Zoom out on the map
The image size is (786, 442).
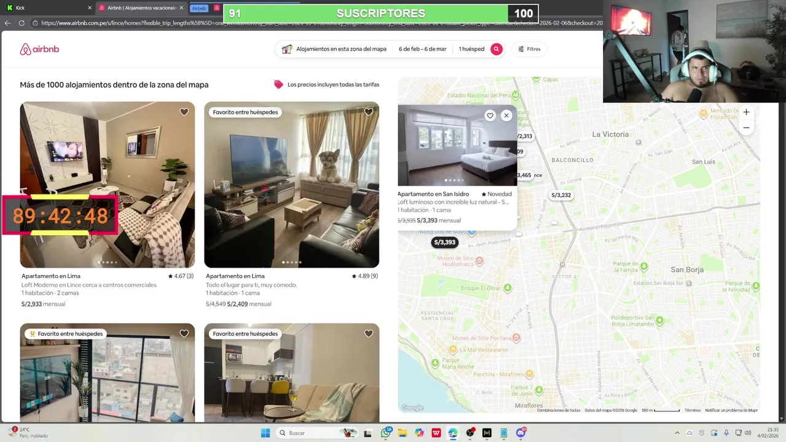pyautogui.click(x=746, y=128)
